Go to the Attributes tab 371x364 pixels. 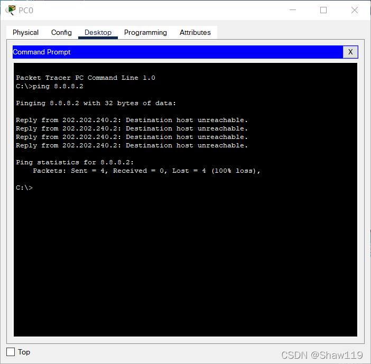tap(195, 32)
